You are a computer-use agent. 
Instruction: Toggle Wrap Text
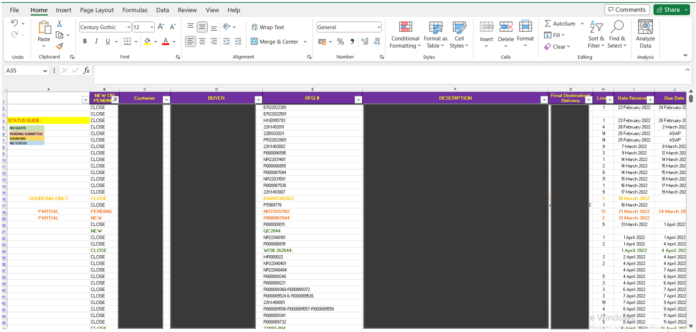point(267,27)
